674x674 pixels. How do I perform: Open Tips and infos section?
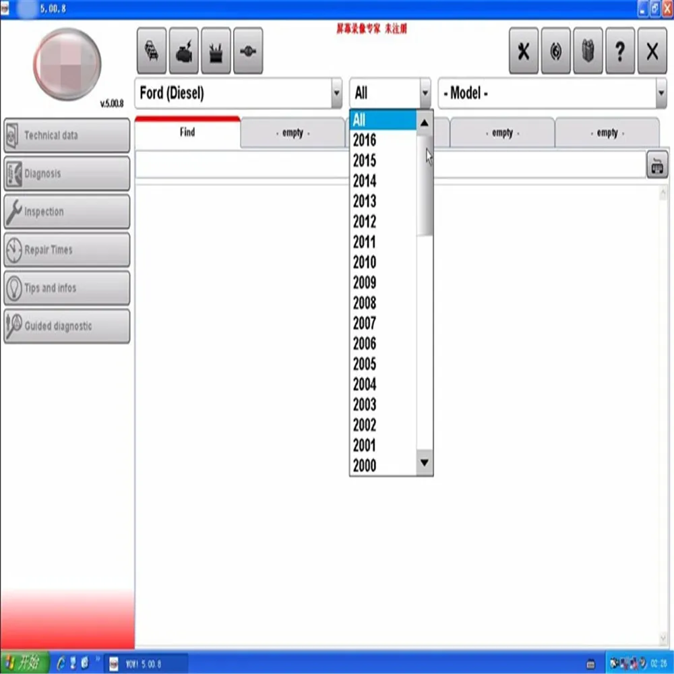(67, 288)
